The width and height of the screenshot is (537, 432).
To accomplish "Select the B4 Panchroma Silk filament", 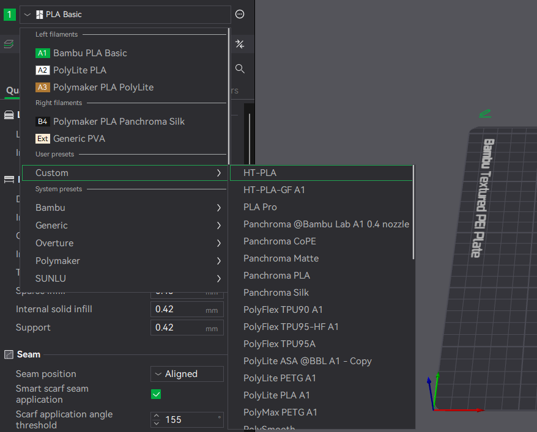I will [x=118, y=122].
